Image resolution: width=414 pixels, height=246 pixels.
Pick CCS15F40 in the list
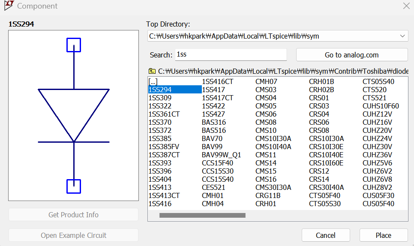(218, 163)
